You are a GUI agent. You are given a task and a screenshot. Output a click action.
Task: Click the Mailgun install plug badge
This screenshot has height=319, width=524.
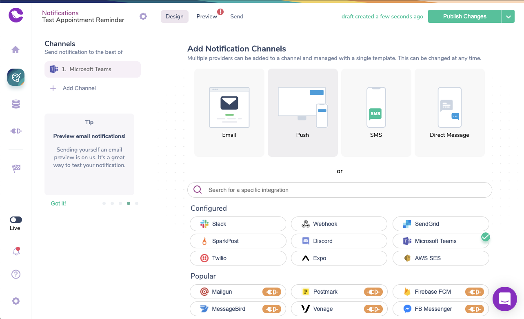(271, 292)
